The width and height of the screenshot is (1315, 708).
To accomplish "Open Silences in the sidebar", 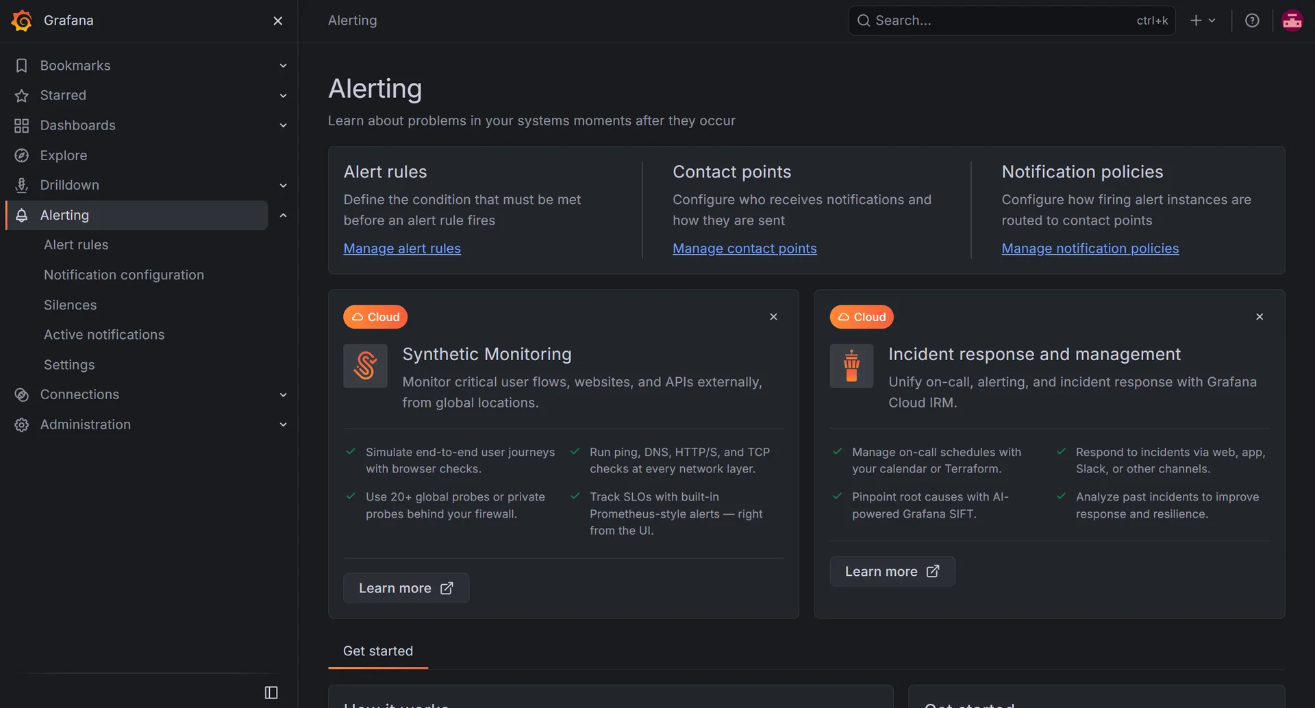I will pyautogui.click(x=71, y=305).
